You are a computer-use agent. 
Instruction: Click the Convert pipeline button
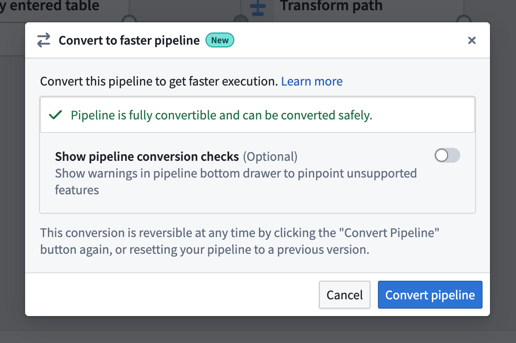point(430,295)
